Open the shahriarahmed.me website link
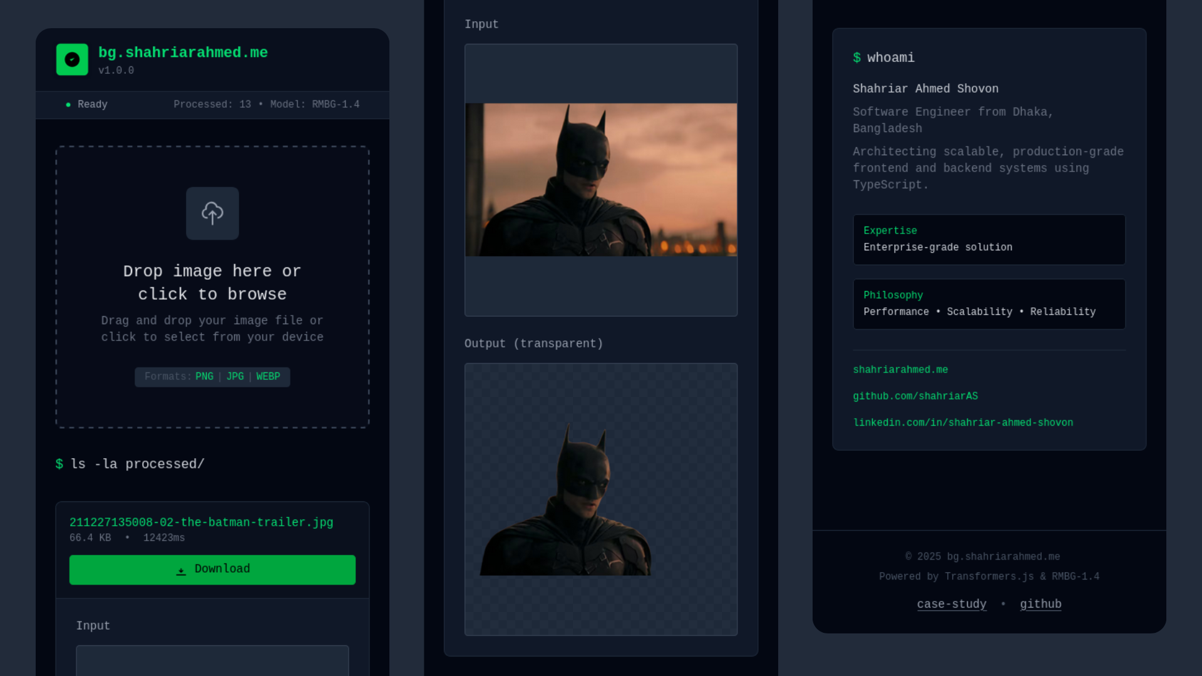This screenshot has width=1202, height=676. point(900,370)
